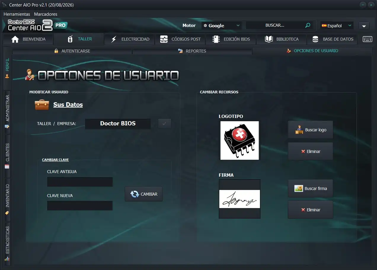The image size is (377, 270).
Task: Click the CLAVE ANTIGUA password field
Action: coord(80,182)
